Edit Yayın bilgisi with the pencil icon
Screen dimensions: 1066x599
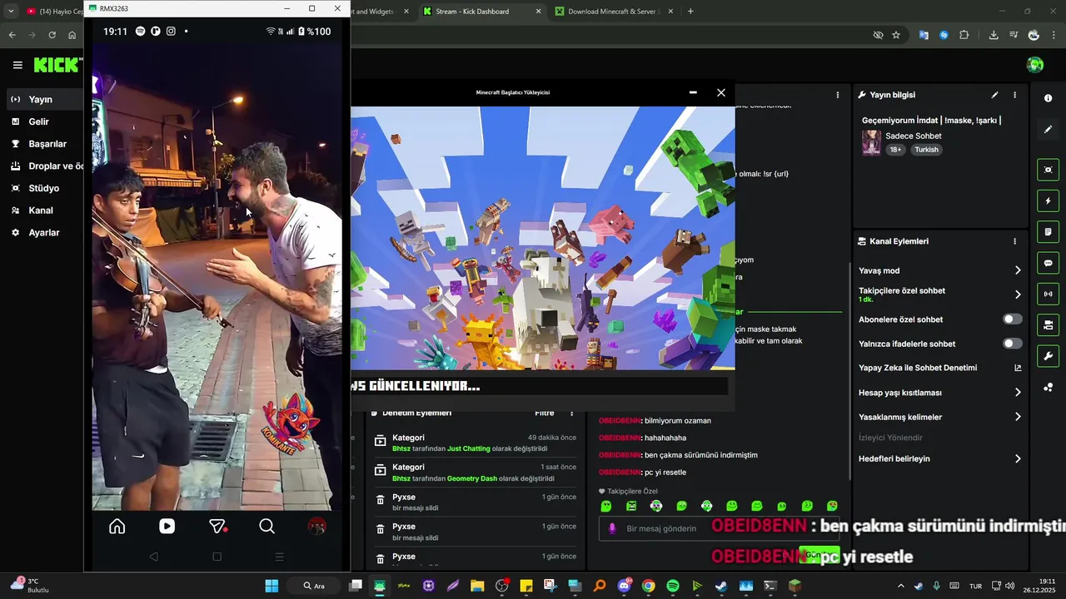(994, 95)
